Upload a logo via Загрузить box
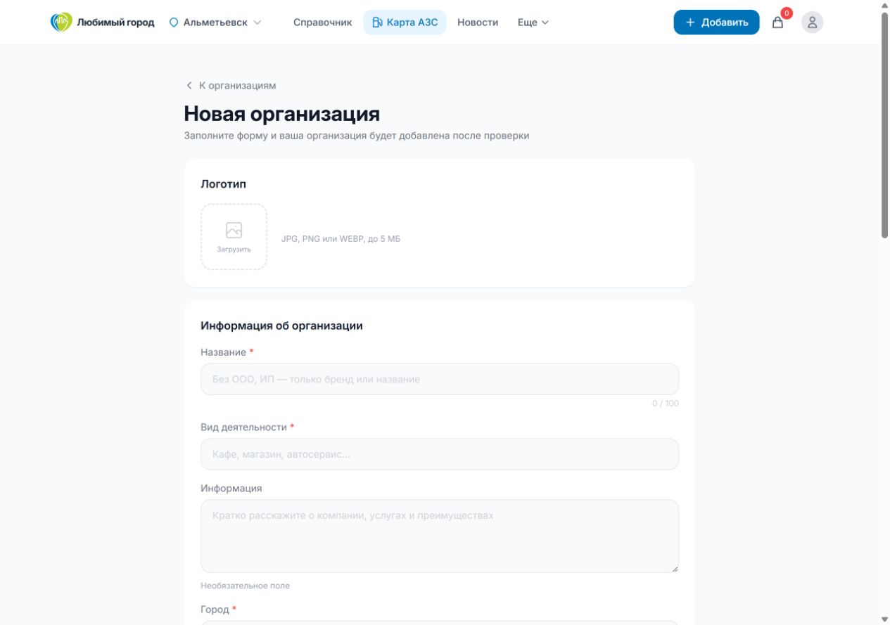The image size is (890, 625). (234, 237)
